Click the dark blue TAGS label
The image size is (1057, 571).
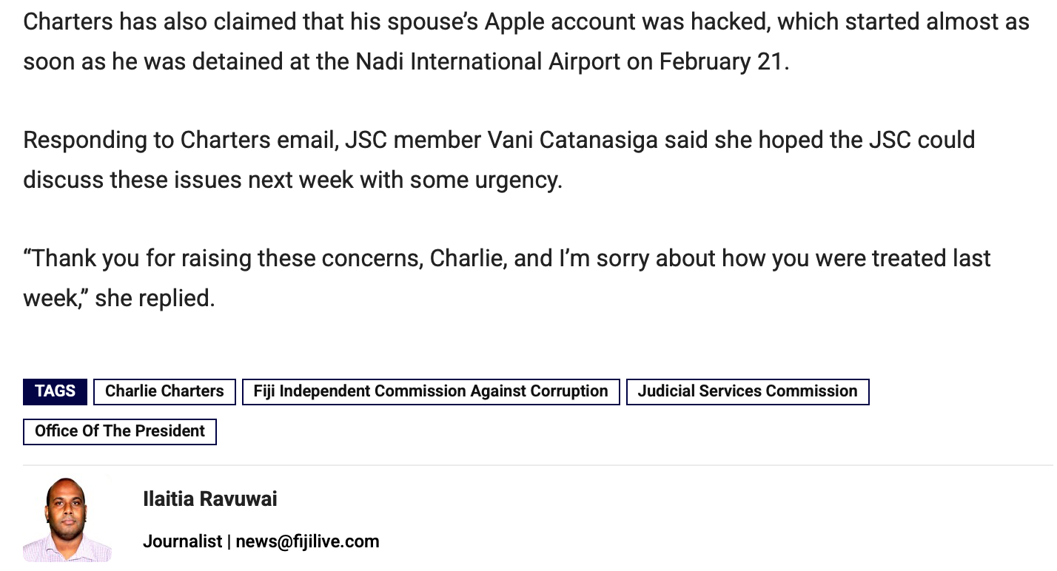pos(55,391)
